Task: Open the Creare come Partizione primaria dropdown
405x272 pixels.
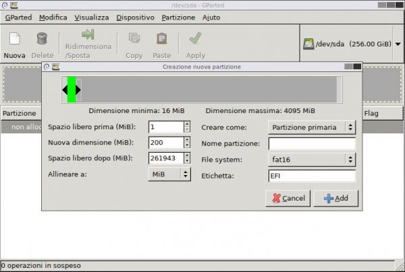Action: [x=312, y=127]
